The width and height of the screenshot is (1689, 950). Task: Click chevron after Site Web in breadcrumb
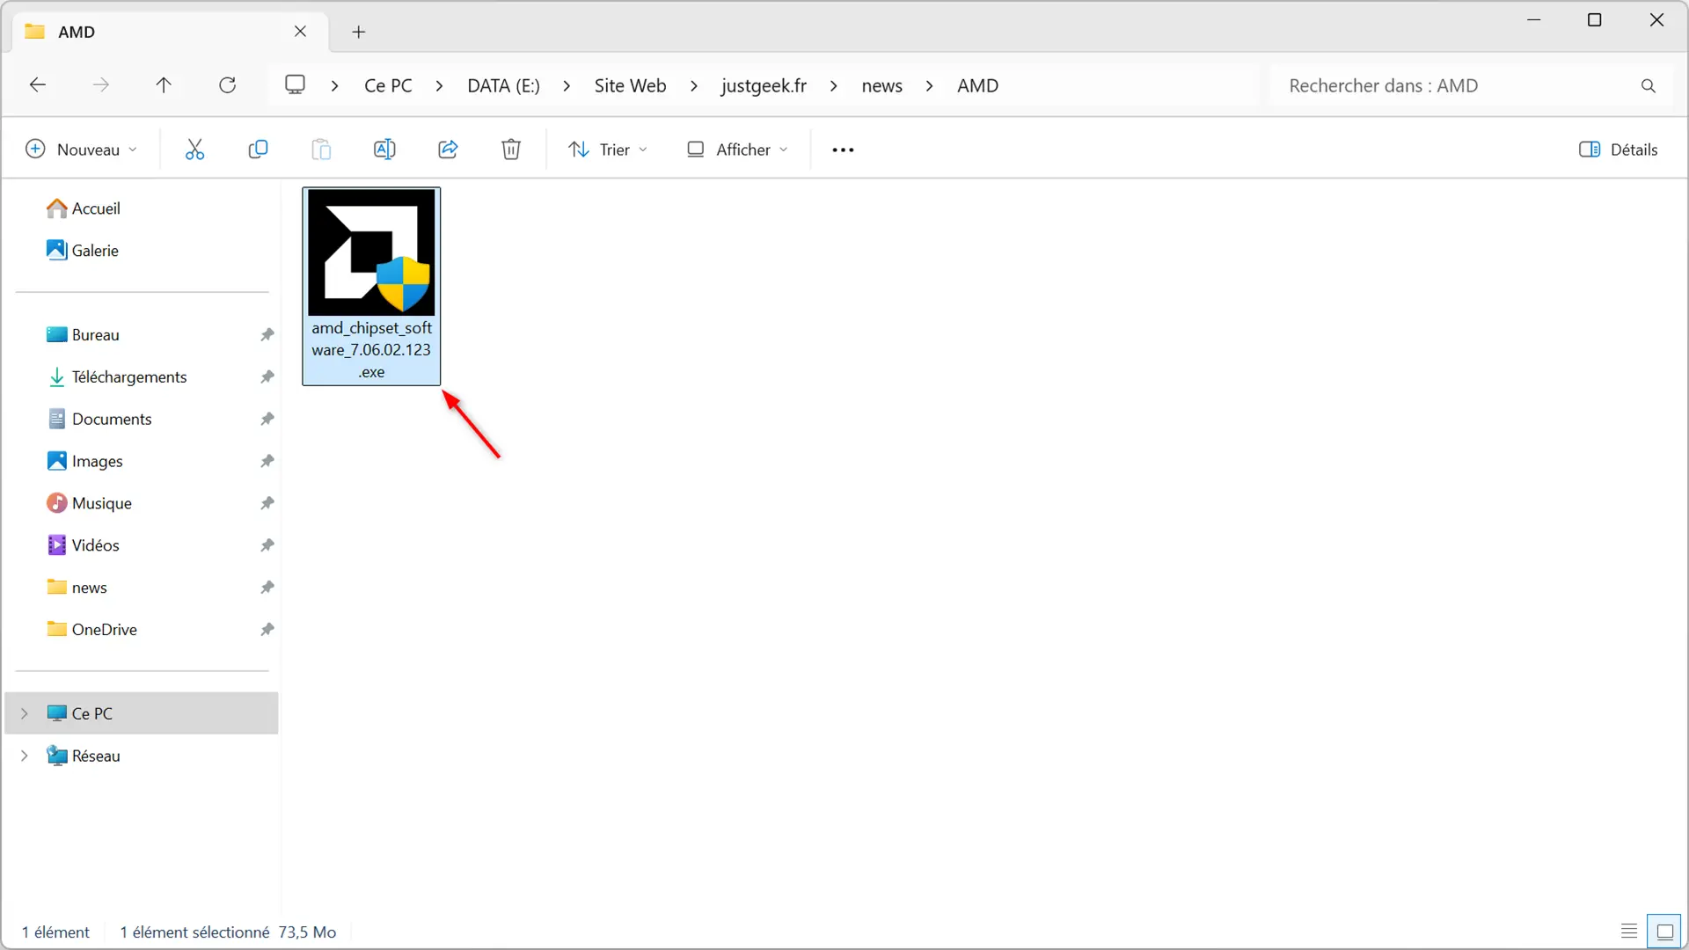693,85
